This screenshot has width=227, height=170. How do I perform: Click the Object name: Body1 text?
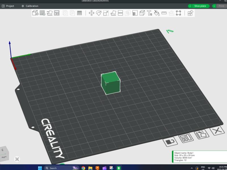coord(184,153)
